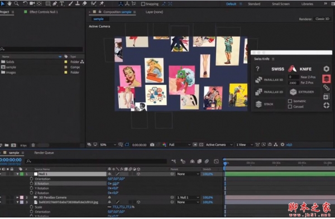Select the Rotation tool
Screen dimensions: 335x219
(x=25, y=3)
